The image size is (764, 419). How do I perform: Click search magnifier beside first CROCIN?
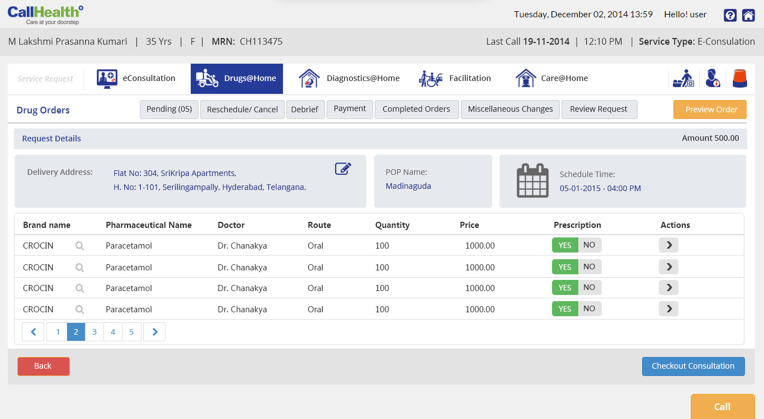tap(80, 246)
